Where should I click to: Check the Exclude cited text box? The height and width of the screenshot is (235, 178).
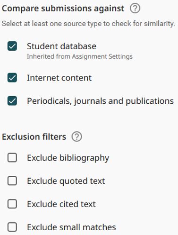click(12, 204)
